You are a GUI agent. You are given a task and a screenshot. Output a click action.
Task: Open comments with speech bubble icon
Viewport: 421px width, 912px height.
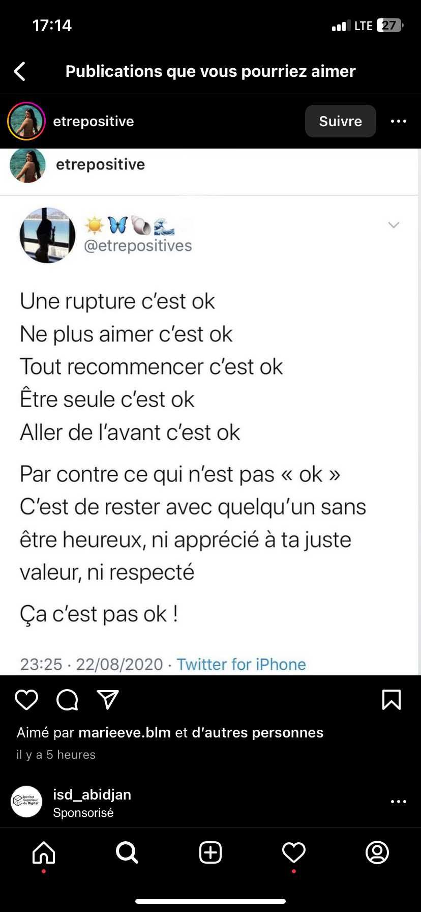pos(67,700)
